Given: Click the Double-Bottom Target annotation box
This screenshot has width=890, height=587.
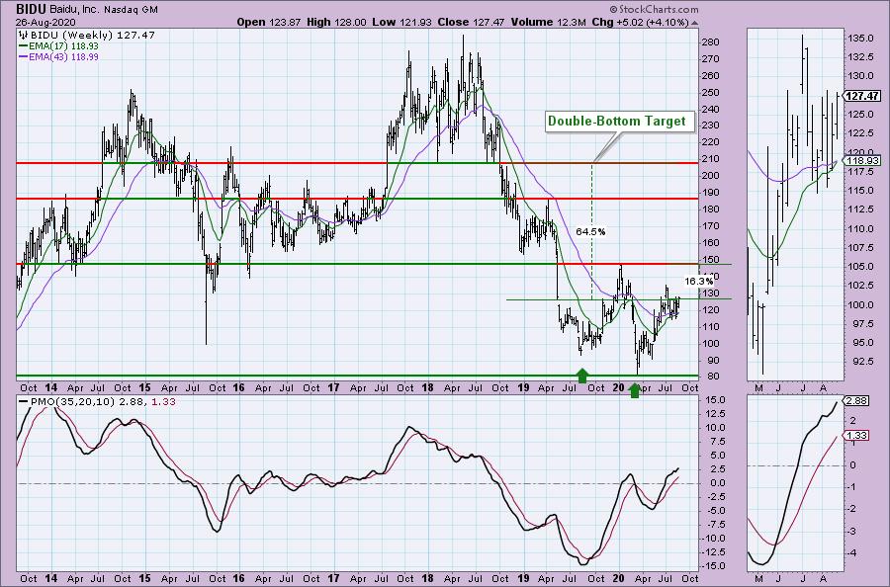Looking at the screenshot, I should point(620,122).
